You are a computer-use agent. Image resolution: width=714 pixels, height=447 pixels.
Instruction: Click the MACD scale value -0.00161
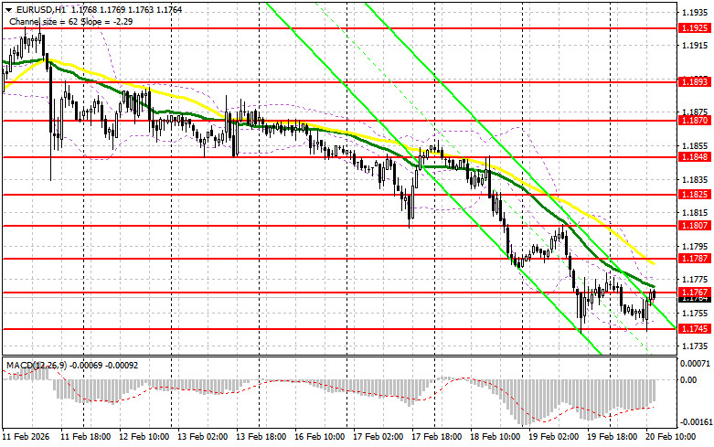click(695, 422)
